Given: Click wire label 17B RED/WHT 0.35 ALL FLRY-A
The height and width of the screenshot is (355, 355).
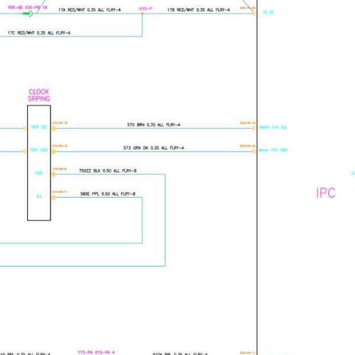Looking at the screenshot, I should [x=198, y=9].
